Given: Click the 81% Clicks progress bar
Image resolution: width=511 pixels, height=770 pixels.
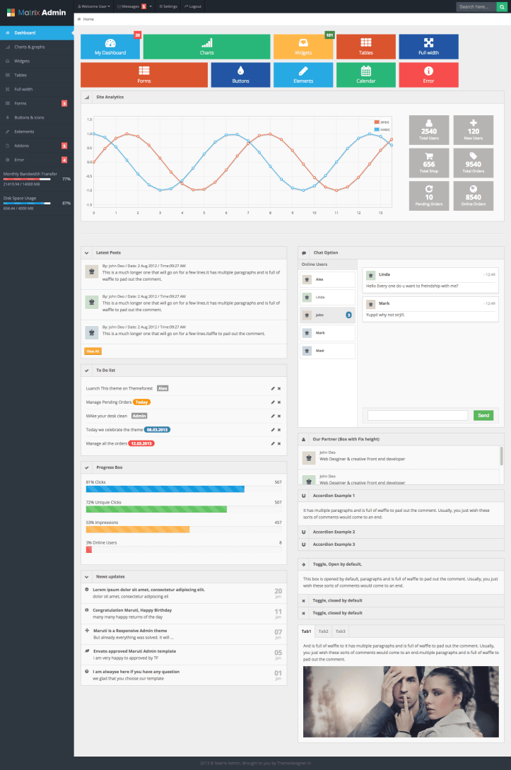Looking at the screenshot, I should 165,489.
